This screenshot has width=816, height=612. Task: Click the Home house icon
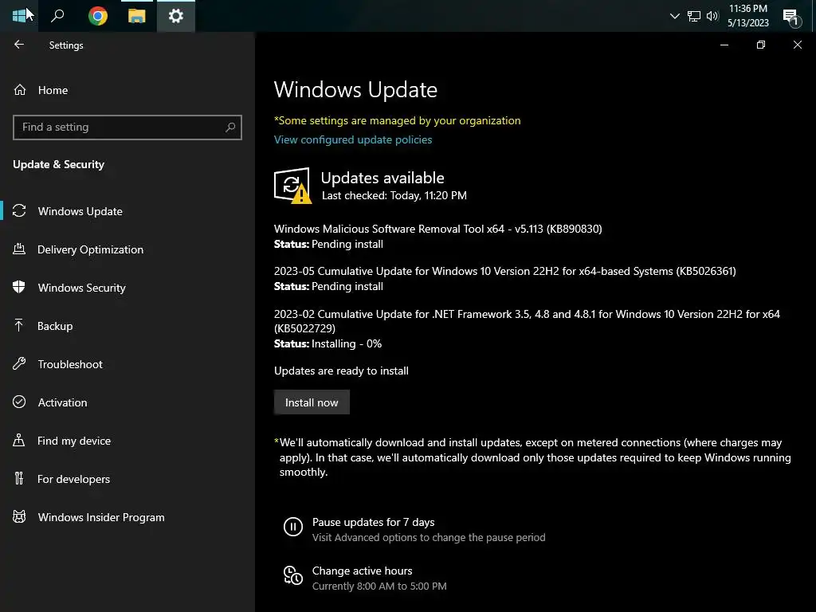point(20,89)
